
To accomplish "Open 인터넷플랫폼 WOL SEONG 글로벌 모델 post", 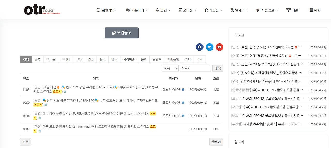I will point(277,90).
